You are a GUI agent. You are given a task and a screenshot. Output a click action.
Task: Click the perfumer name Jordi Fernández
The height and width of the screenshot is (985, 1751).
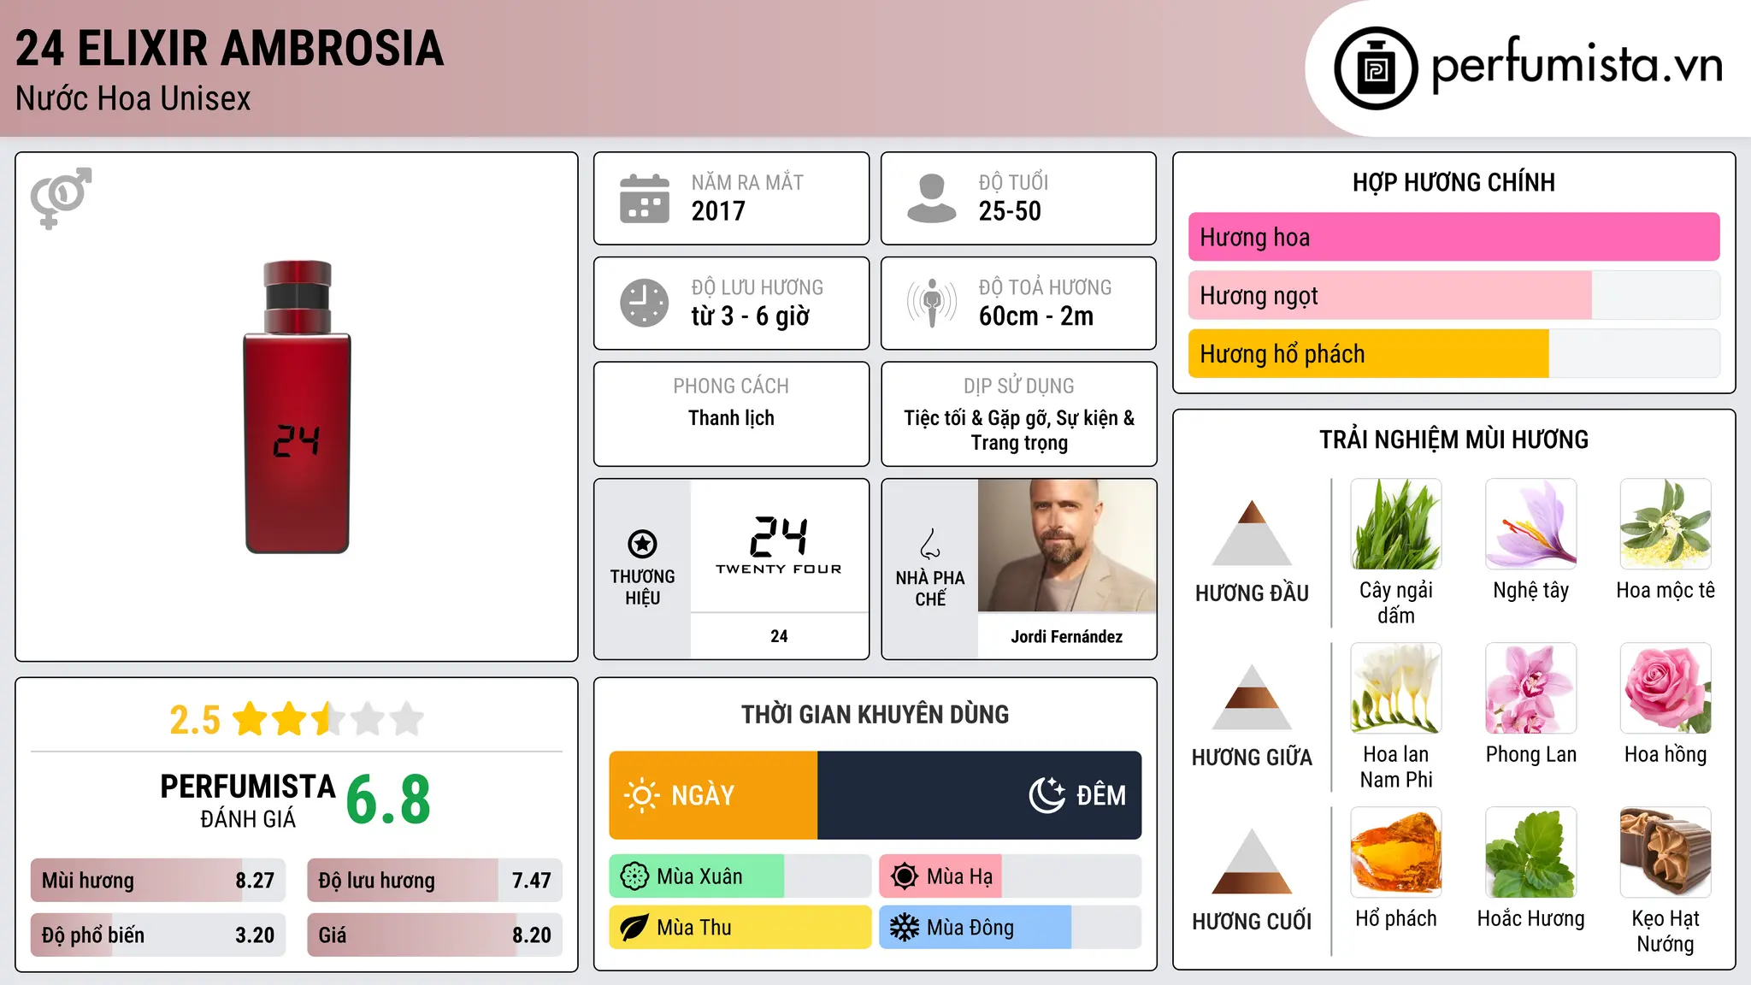(x=1067, y=636)
